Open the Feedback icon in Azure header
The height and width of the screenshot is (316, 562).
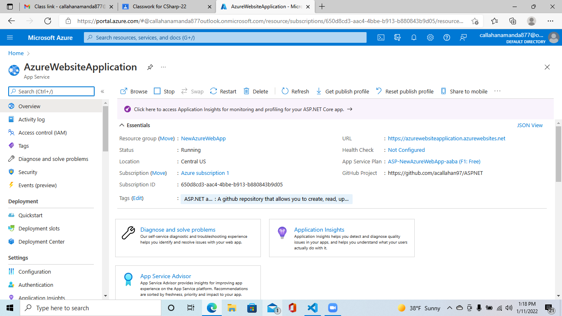(x=463, y=37)
